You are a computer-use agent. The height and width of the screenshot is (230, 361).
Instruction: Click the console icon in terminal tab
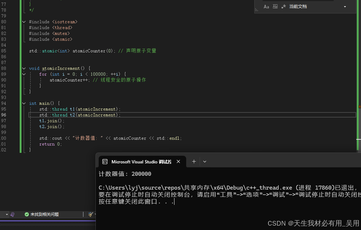point(105,162)
